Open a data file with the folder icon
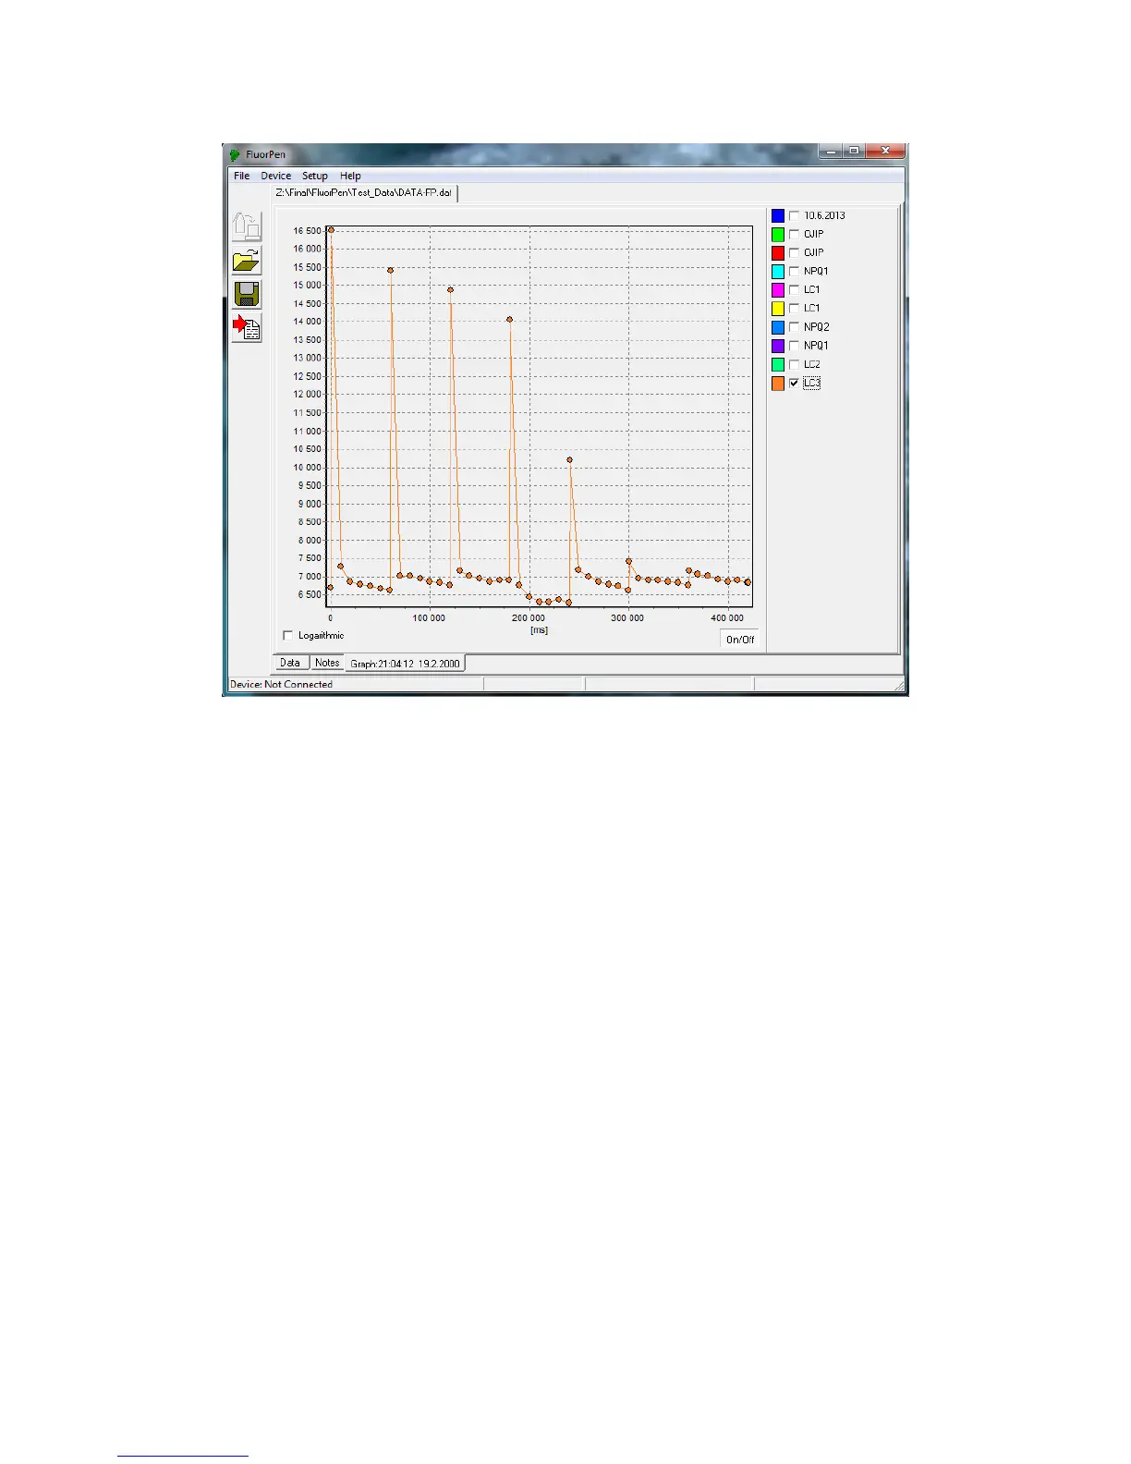This screenshot has width=1131, height=1464. click(x=247, y=261)
